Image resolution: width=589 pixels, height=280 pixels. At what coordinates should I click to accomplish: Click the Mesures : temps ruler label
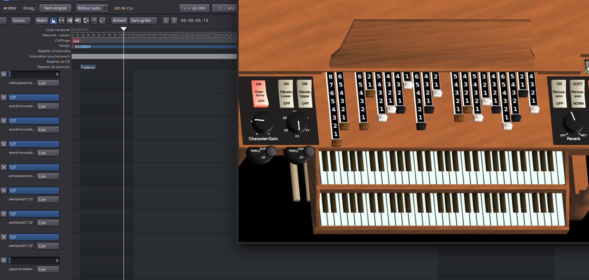point(56,35)
